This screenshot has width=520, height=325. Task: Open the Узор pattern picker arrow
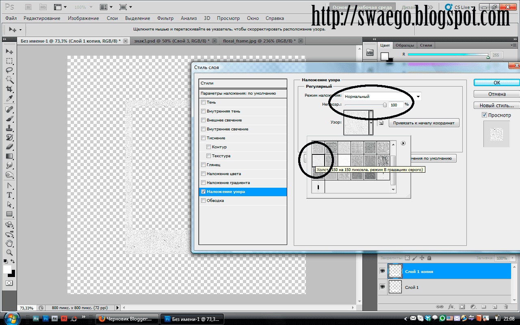(371, 123)
